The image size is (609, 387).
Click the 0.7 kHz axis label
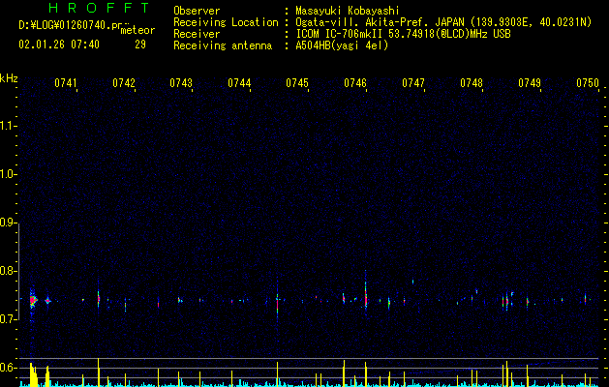tap(8, 319)
